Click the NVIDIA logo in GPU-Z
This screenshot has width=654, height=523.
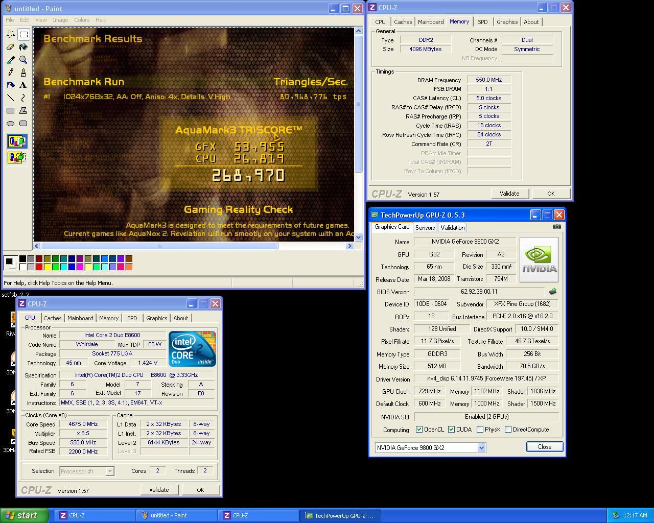(539, 259)
